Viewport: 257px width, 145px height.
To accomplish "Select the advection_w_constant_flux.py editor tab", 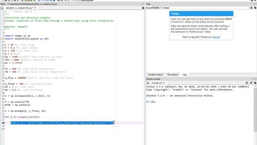I will 19,8.
